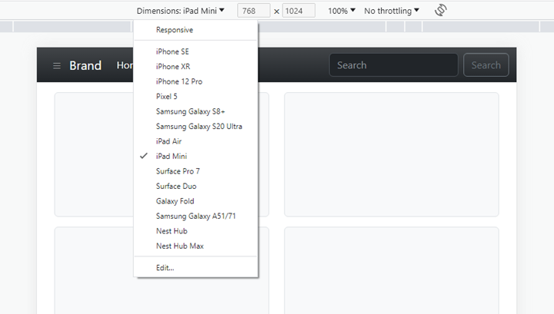554x314 pixels.
Task: Select Samsung Galaxy S8+ device
Action: click(x=195, y=111)
